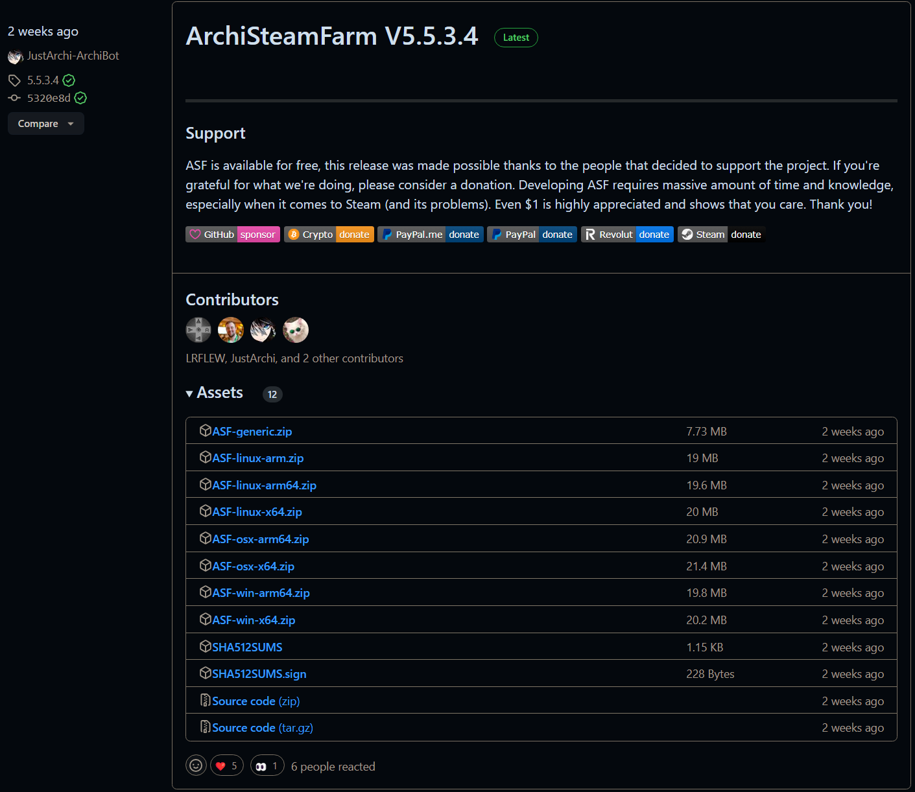
Task: Download the SHA512SUMS.sign file
Action: [259, 674]
